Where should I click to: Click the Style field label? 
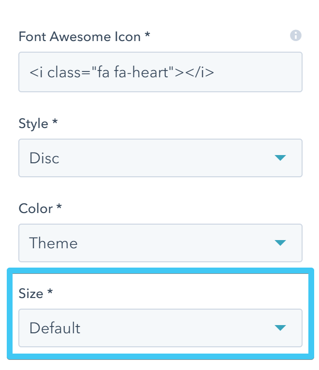pyautogui.click(x=33, y=124)
